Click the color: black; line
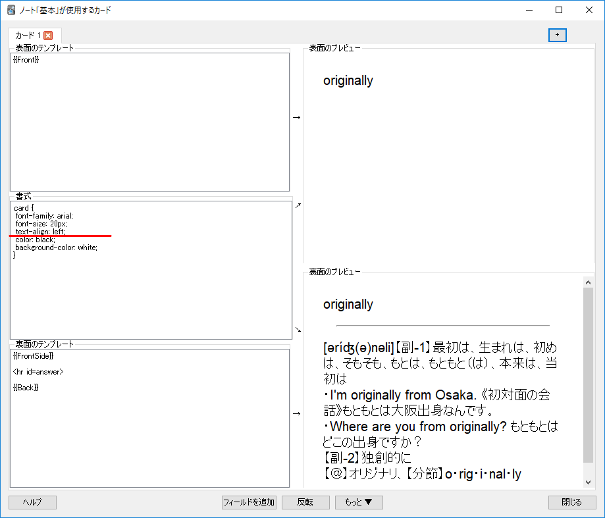Viewport: 605px width, 518px height. (x=35, y=240)
